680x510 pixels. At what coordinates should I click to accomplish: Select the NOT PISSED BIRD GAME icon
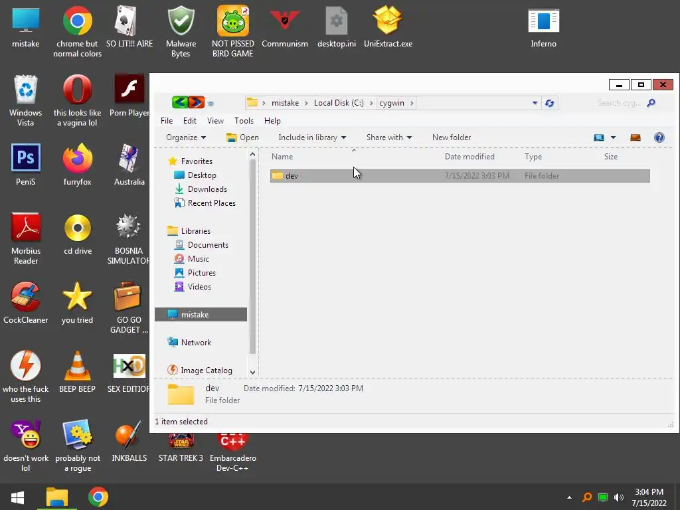[x=233, y=32]
